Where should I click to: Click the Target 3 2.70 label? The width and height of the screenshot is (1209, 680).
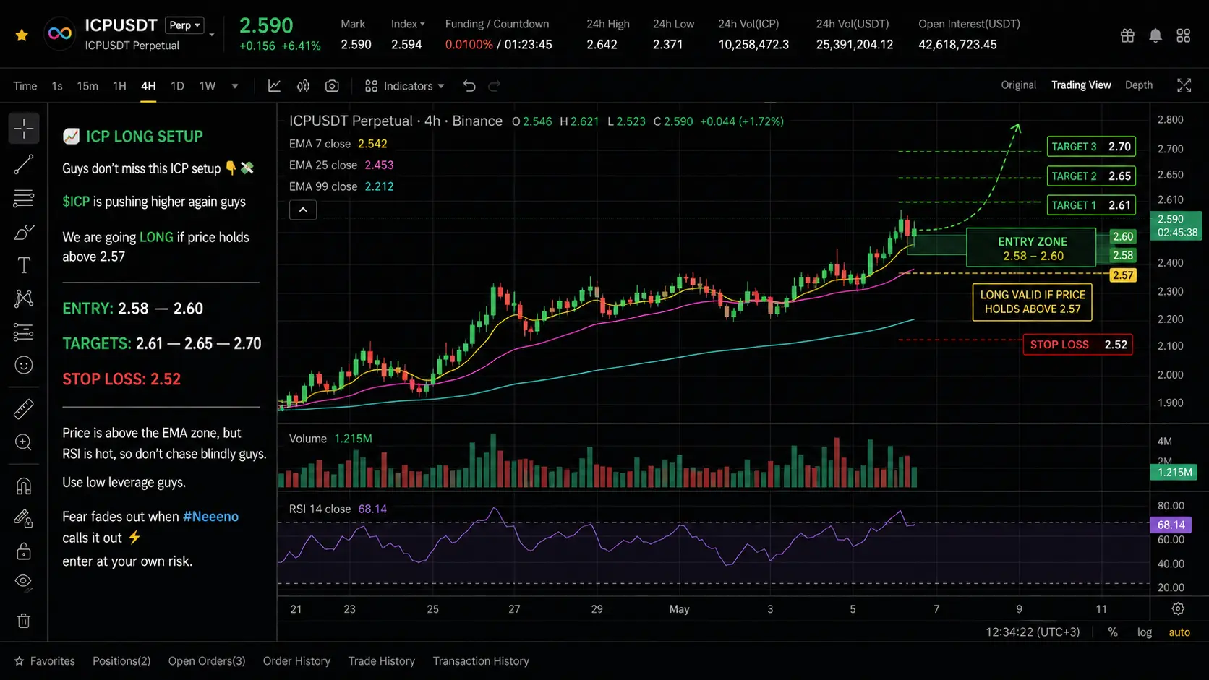point(1091,147)
